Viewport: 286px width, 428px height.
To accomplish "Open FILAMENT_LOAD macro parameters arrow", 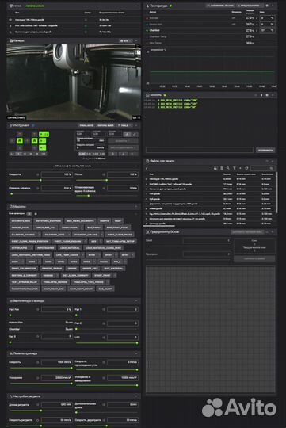I will [69, 234].
